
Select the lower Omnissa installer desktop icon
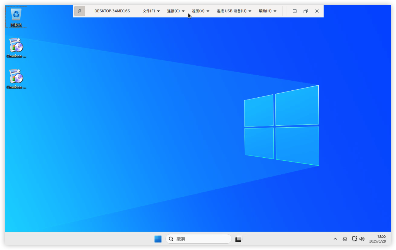click(x=16, y=79)
